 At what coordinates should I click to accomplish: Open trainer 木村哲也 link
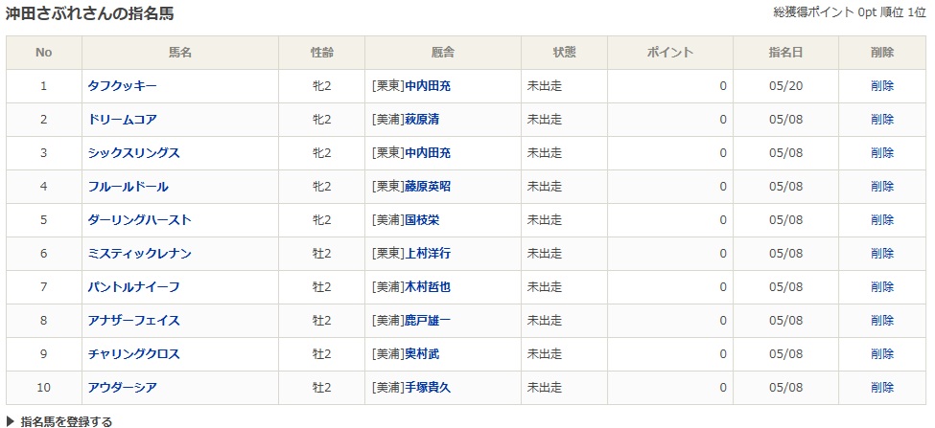point(428,287)
